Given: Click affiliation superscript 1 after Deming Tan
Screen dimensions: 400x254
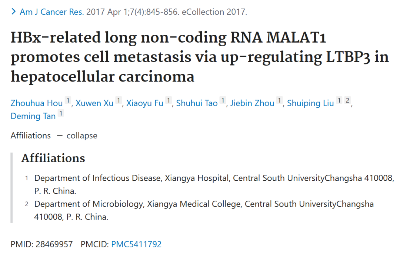Looking at the screenshot, I should pyautogui.click(x=61, y=113).
